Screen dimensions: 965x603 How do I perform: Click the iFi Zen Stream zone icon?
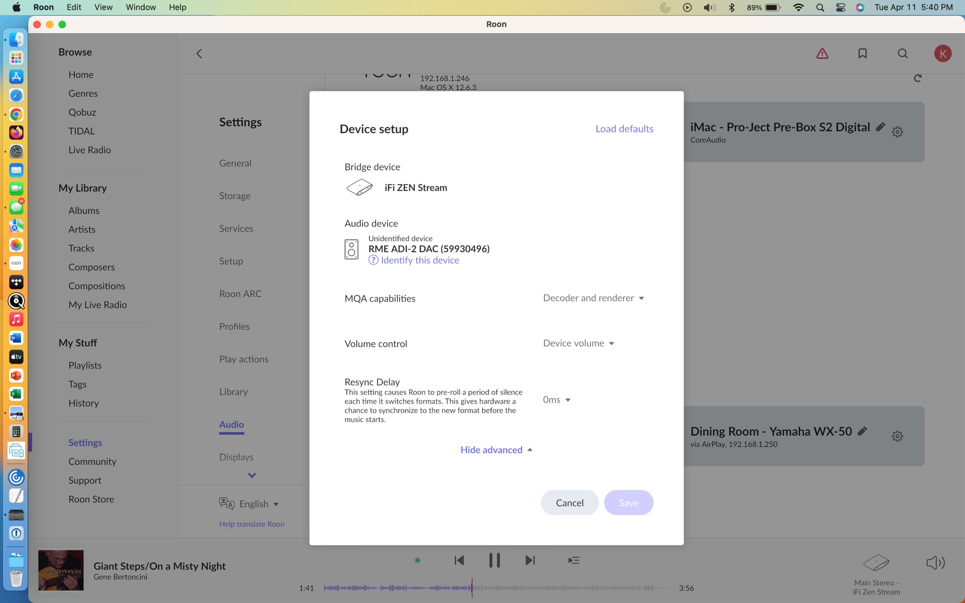pyautogui.click(x=876, y=562)
